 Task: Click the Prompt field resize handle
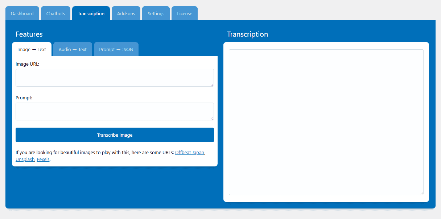(x=212, y=118)
